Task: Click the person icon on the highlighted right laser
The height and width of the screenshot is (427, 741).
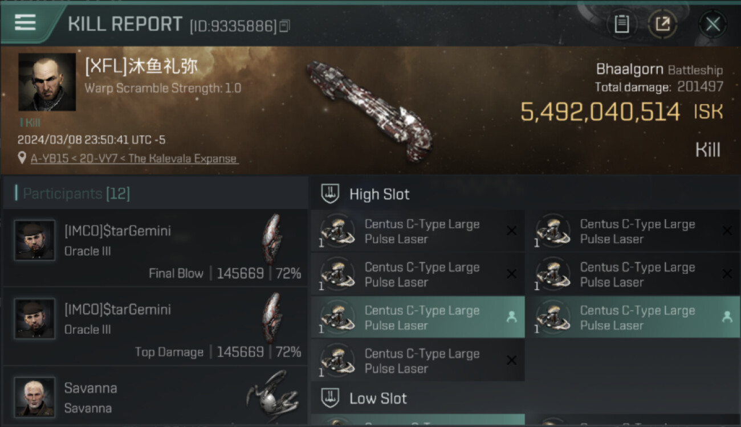Action: (727, 317)
